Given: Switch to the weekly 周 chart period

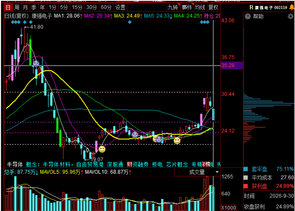Looking at the screenshot, I should pyautogui.click(x=17, y=7).
